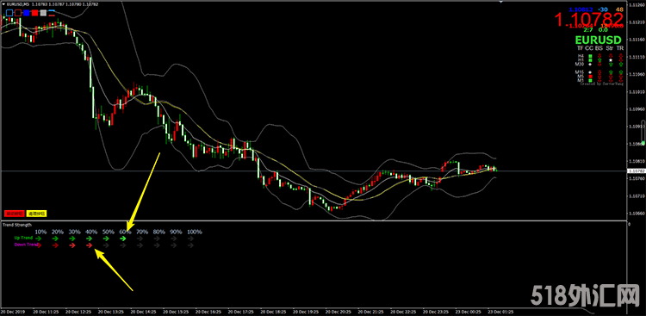The width and height of the screenshot is (646, 316).
Task: Click the gray Up Trend arrow under 90%
Action: (x=173, y=239)
